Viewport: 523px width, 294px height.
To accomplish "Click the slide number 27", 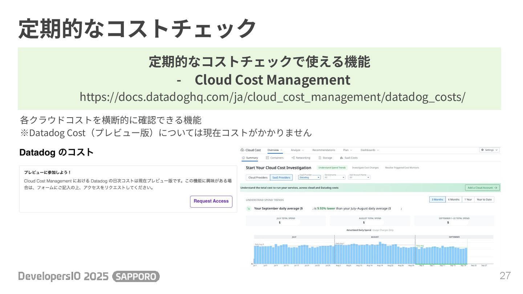I will coord(505,275).
